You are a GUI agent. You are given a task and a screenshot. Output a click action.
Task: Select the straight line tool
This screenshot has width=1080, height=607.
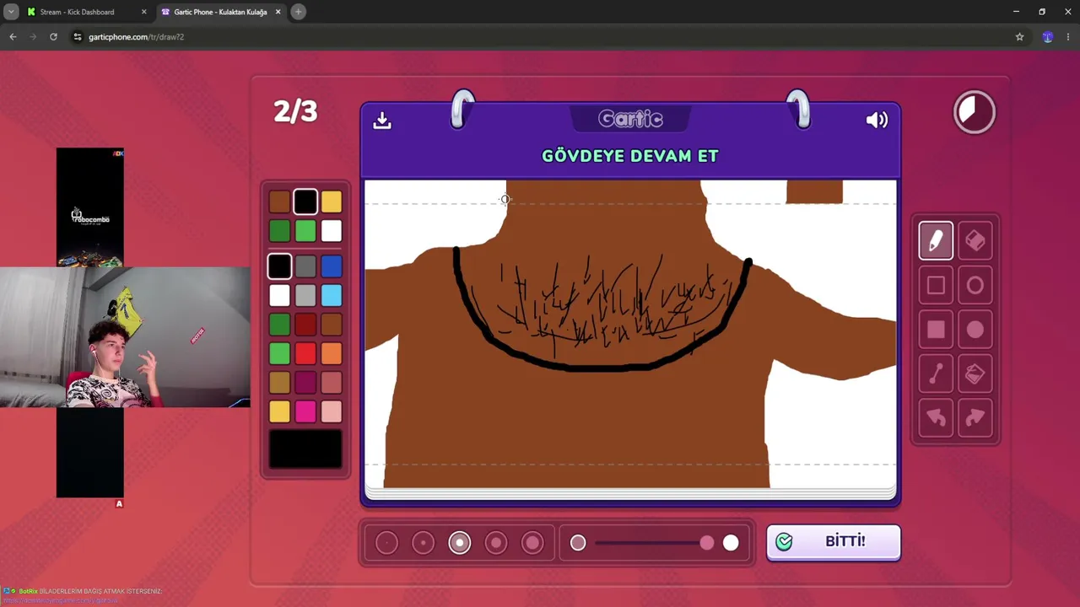point(936,374)
